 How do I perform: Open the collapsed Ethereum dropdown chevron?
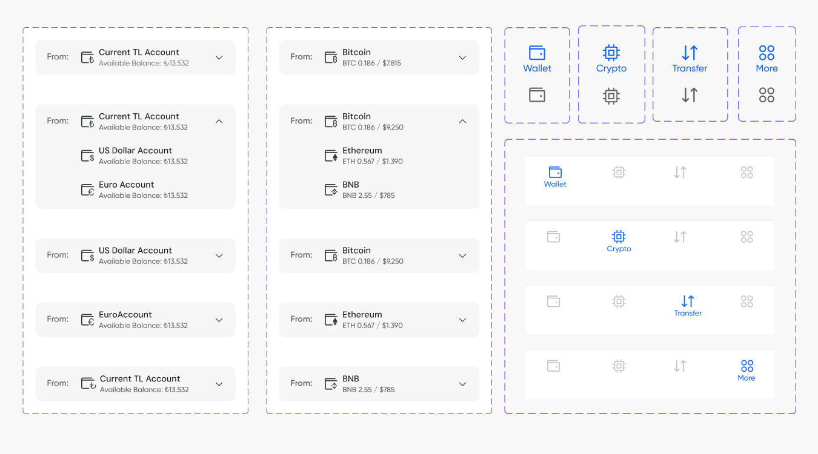462,320
